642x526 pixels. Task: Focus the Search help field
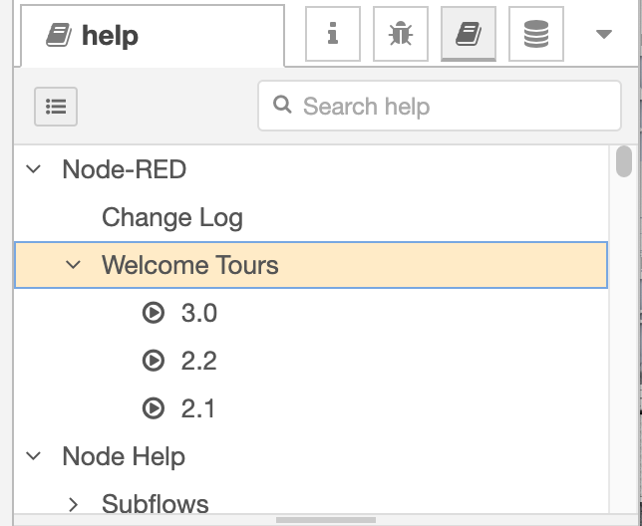coord(440,106)
